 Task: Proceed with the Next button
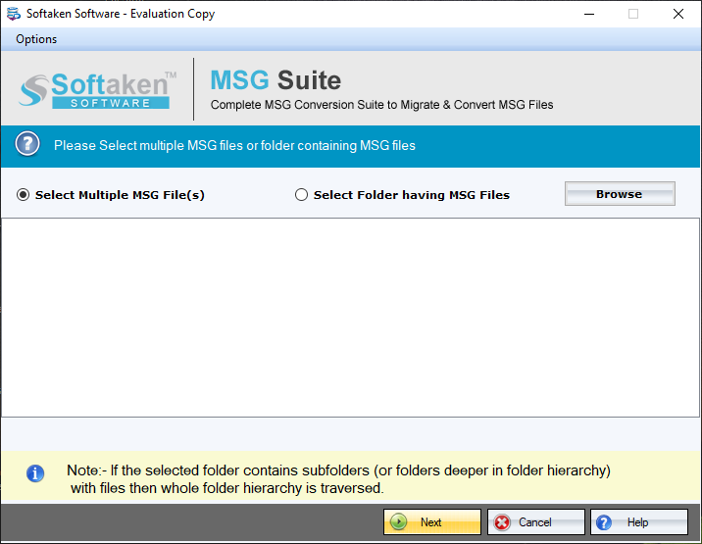click(432, 522)
